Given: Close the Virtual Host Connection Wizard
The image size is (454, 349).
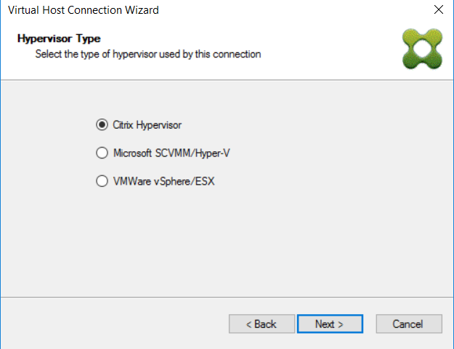Looking at the screenshot, I should click(x=438, y=10).
